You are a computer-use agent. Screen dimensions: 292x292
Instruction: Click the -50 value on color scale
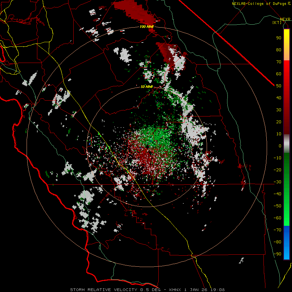coord(277,206)
